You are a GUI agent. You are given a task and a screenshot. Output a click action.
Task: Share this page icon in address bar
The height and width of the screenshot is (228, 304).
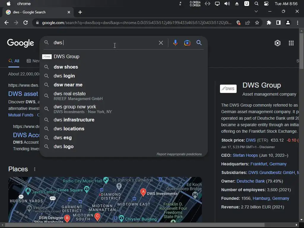(x=247, y=23)
